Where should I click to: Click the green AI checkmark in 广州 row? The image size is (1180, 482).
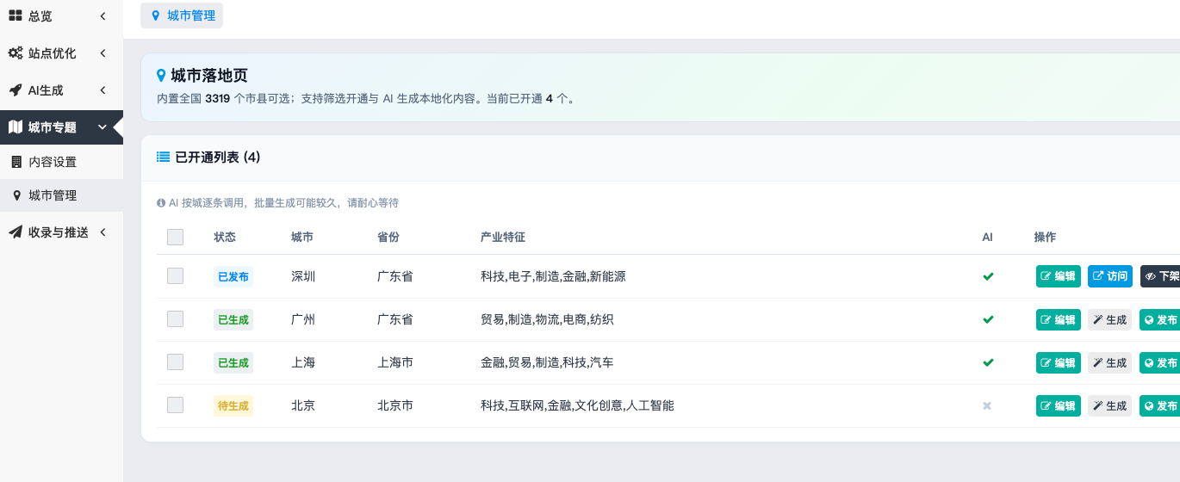tap(988, 319)
